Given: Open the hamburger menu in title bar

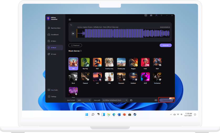Looking at the screenshot, I should tap(162, 15).
